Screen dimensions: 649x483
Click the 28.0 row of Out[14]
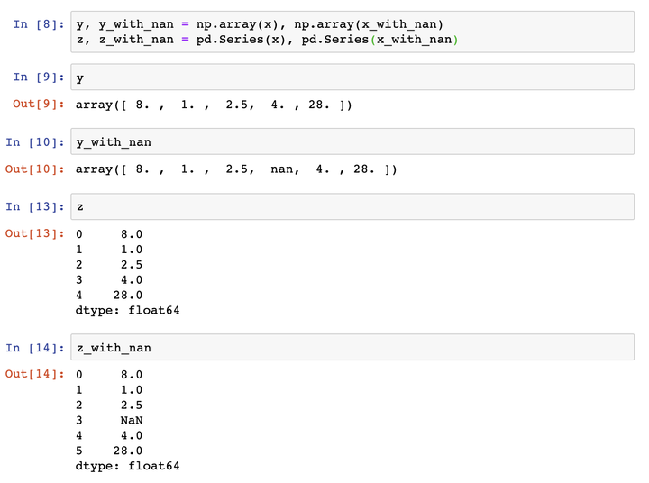(109, 451)
